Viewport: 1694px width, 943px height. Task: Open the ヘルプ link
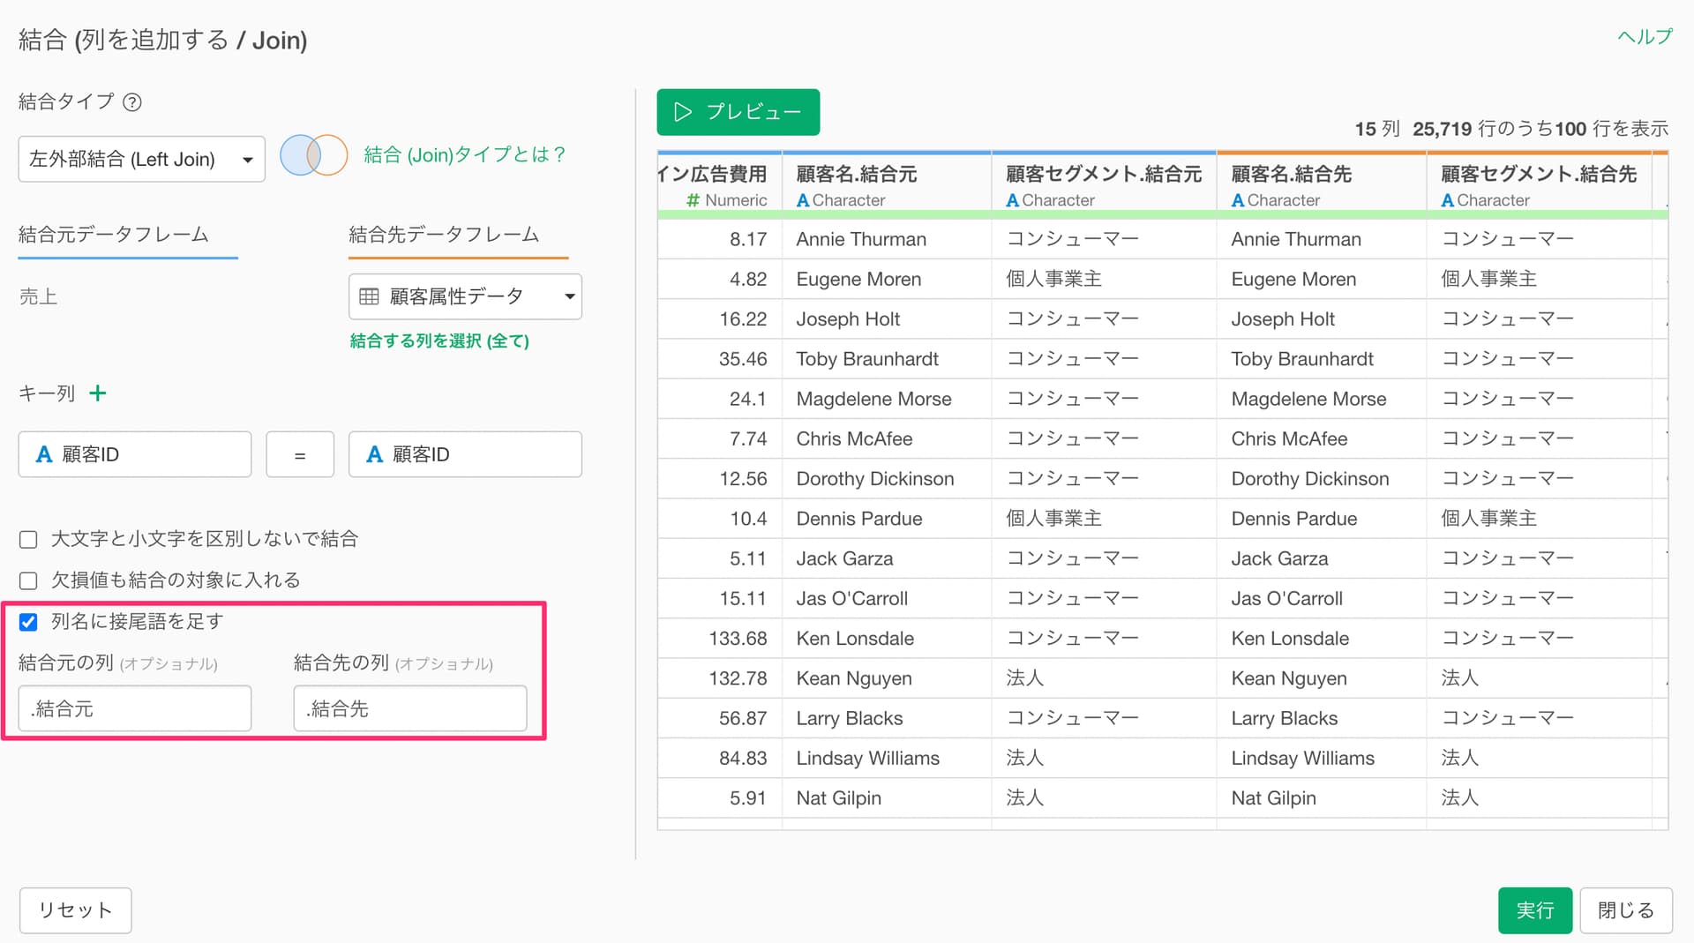pyautogui.click(x=1645, y=36)
